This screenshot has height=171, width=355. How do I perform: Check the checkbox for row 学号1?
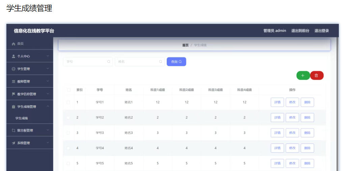[x=68, y=102]
